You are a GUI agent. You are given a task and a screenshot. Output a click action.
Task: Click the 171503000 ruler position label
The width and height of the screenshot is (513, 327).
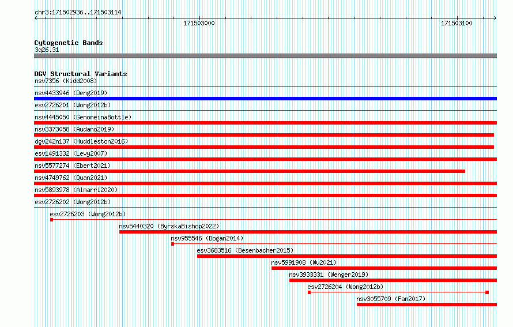point(199,23)
